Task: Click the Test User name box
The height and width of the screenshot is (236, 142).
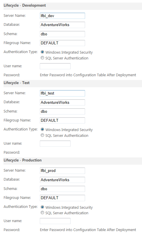Action: pyautogui.click(x=55, y=144)
